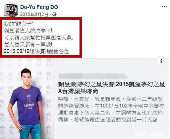Click the description line 興趣，希望能藉由這個活動

(108, 120)
